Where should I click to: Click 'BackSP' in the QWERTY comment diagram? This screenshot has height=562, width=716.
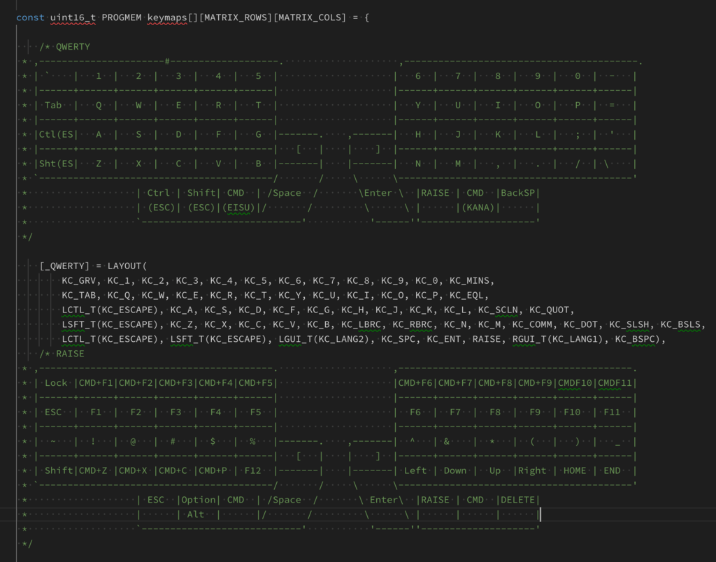point(518,193)
